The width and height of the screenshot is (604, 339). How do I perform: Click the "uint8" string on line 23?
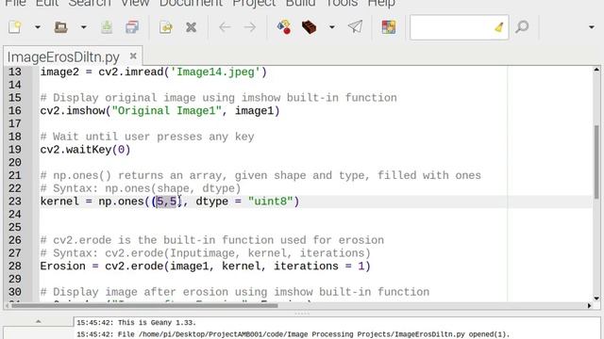click(271, 202)
